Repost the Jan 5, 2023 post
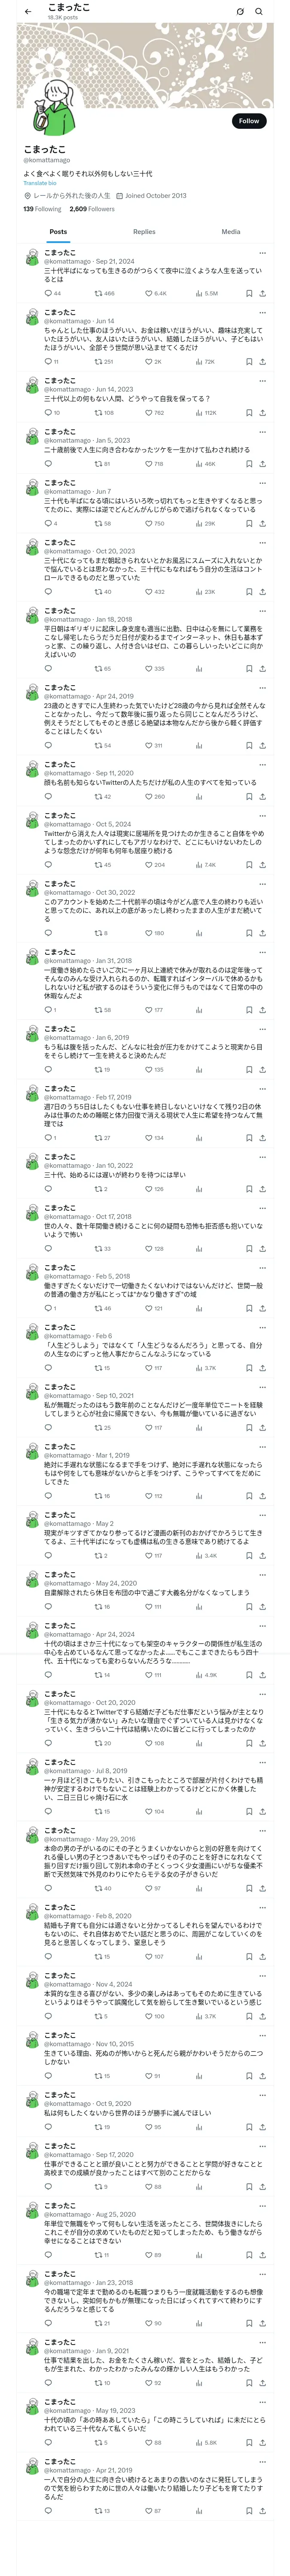The image size is (290, 2576). [98, 464]
